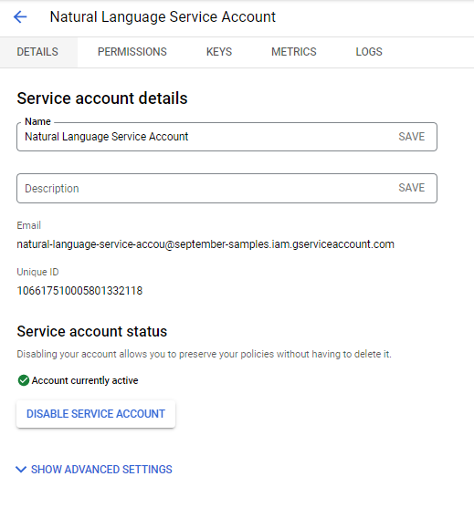The width and height of the screenshot is (474, 518).
Task: Open the Permissions tab
Action: pos(132,52)
